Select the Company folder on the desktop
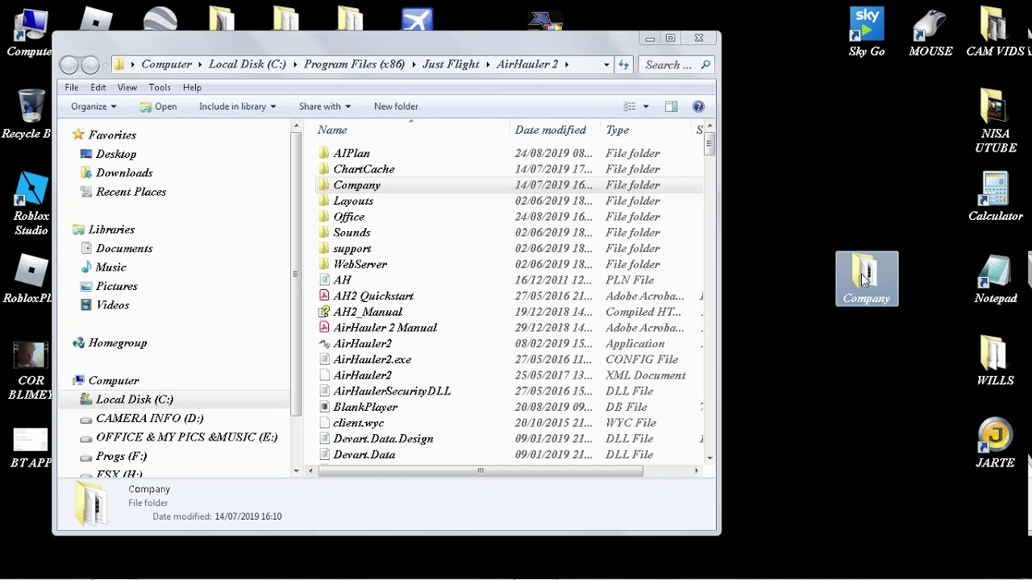 tap(867, 279)
